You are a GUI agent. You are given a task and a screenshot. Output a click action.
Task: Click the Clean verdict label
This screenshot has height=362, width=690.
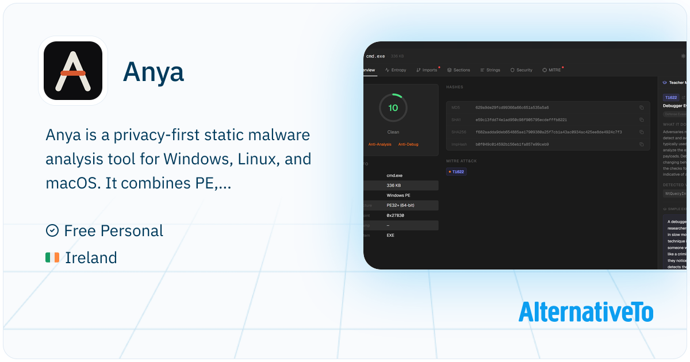pos(393,132)
